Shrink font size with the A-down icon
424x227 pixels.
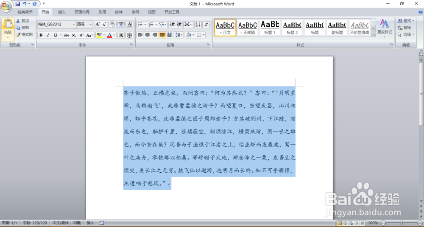[104, 24]
